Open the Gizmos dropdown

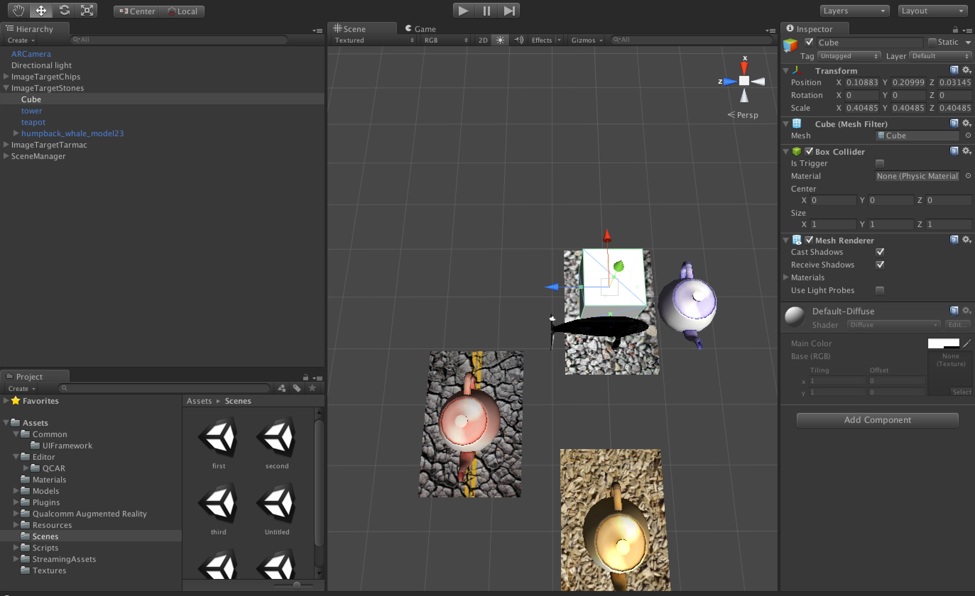pos(587,40)
